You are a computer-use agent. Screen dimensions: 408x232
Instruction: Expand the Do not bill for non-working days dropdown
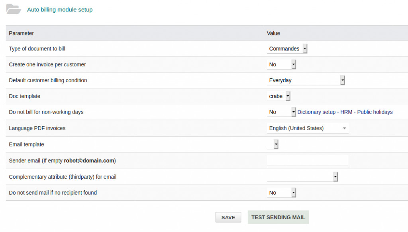(x=281, y=112)
